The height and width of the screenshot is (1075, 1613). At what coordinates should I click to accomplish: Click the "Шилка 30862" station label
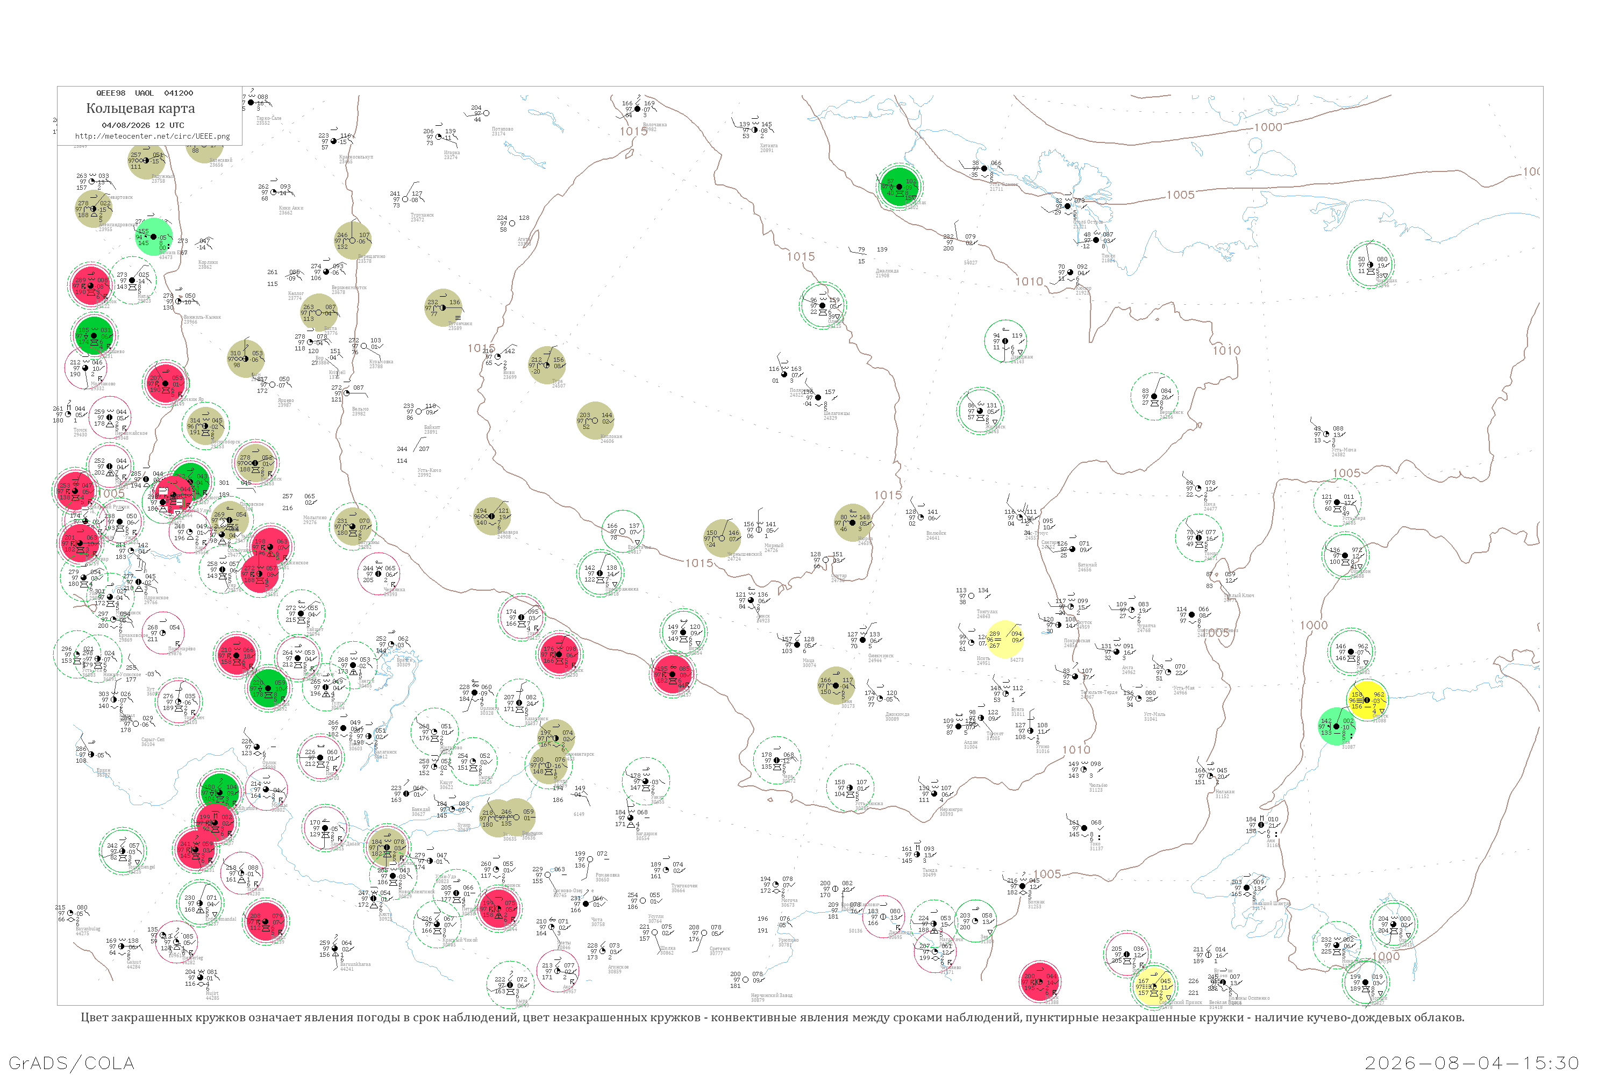point(667,950)
